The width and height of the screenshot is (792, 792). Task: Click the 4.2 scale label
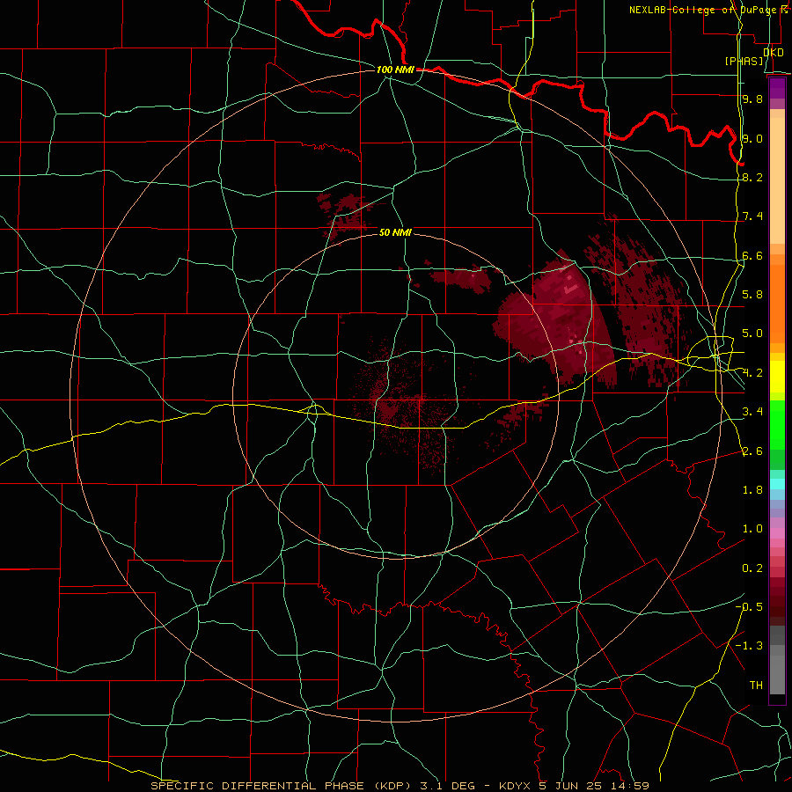(752, 373)
